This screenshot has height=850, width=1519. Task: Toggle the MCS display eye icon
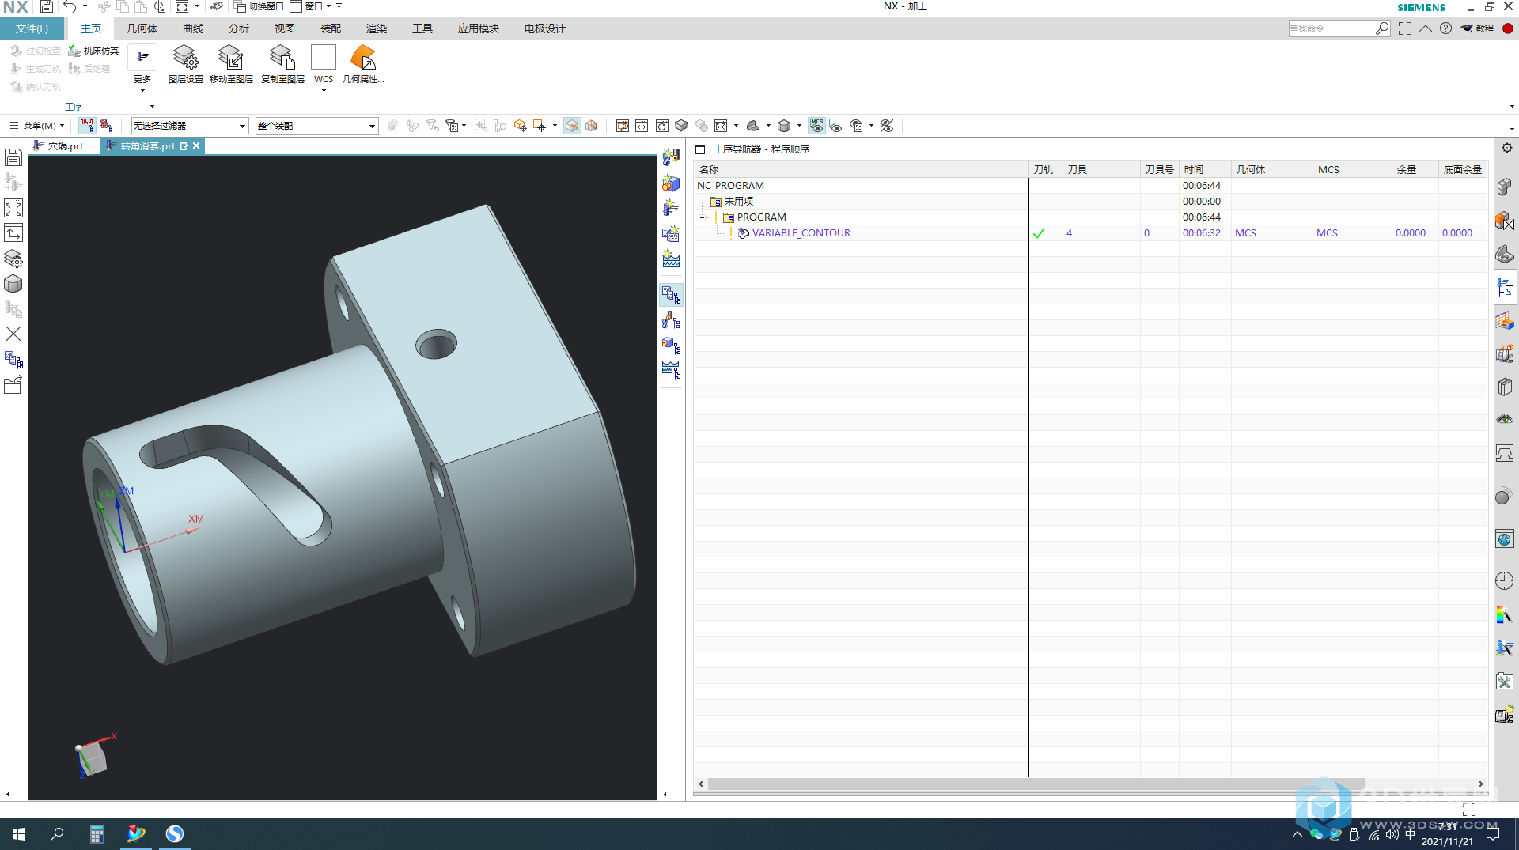tap(816, 126)
